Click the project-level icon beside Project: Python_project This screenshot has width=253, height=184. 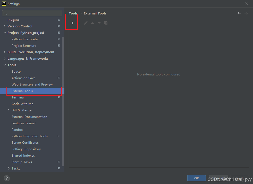click(x=59, y=33)
